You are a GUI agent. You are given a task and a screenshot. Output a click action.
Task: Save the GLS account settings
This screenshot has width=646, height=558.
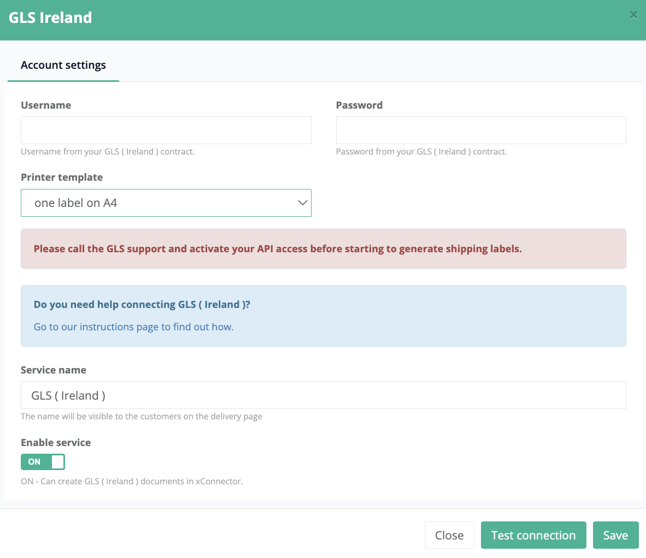(615, 536)
